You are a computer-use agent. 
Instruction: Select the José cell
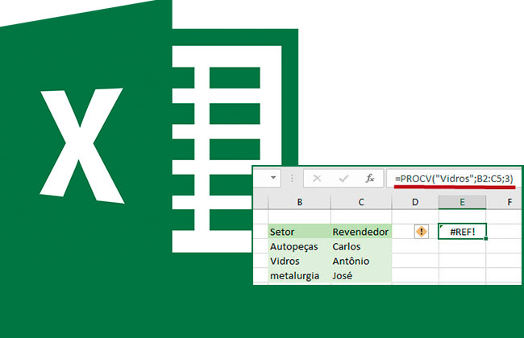point(361,275)
